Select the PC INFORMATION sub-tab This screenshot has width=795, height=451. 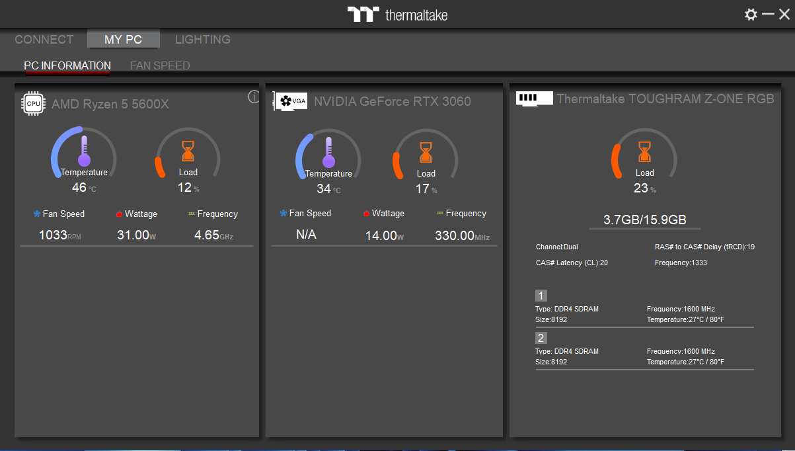tap(67, 65)
